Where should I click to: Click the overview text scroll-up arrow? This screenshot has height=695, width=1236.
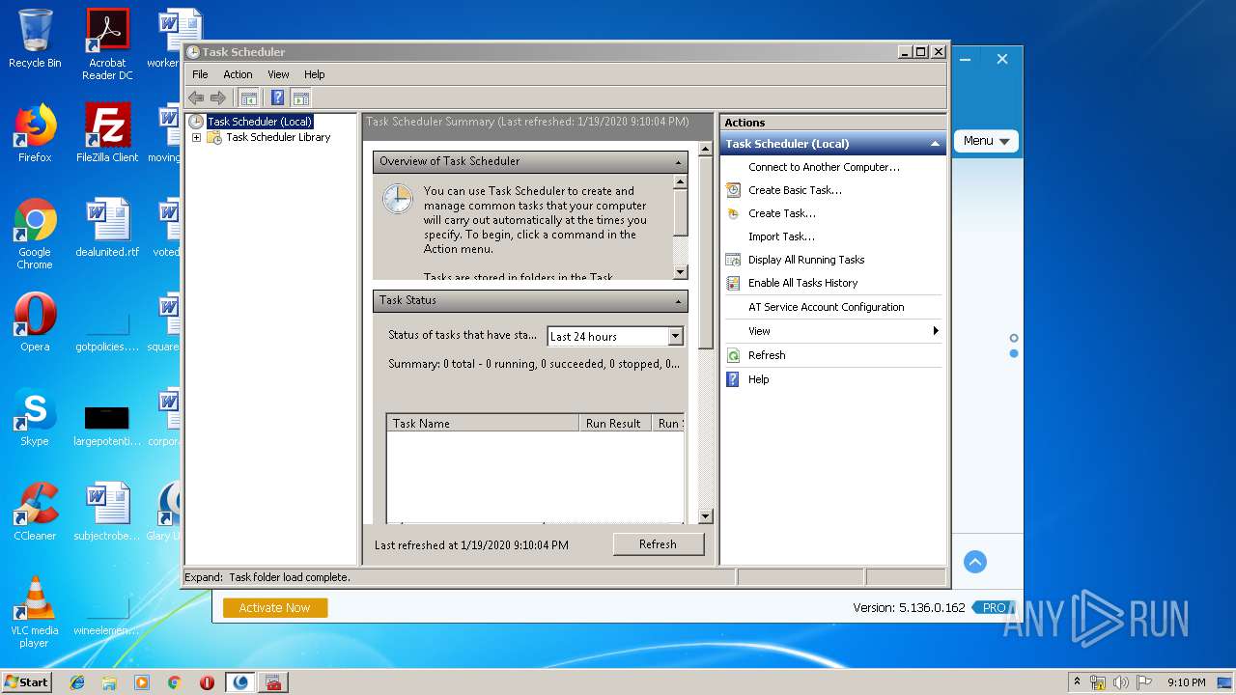coord(680,181)
